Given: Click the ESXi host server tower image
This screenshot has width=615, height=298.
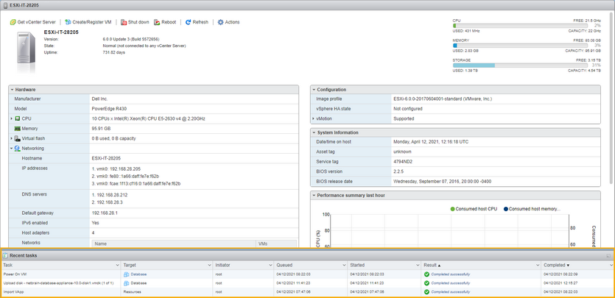Looking at the screenshot, I should 27,53.
